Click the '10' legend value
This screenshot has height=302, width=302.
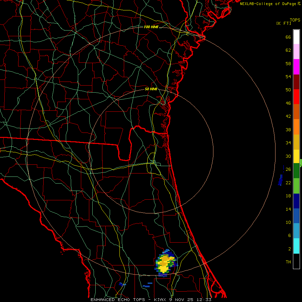(288, 222)
